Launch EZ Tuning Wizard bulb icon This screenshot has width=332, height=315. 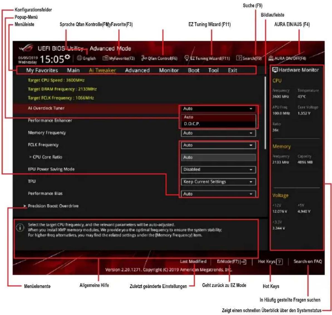pos(186,58)
